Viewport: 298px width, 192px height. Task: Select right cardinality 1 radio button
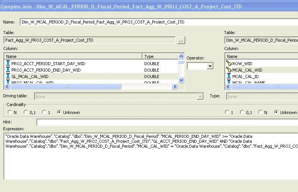(x=227, y=112)
